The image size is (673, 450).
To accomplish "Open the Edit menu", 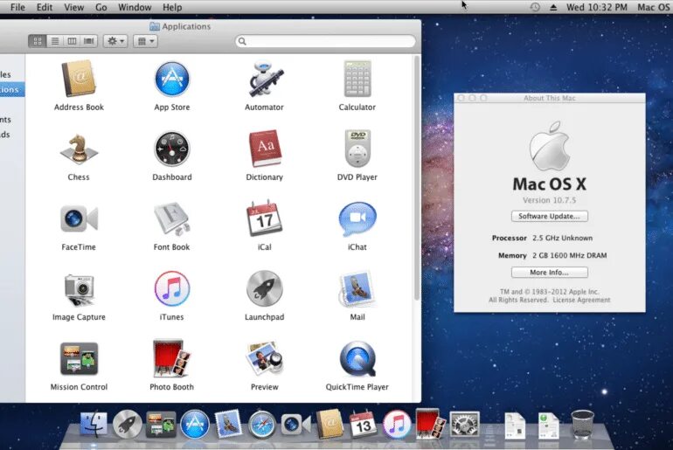I will (45, 7).
